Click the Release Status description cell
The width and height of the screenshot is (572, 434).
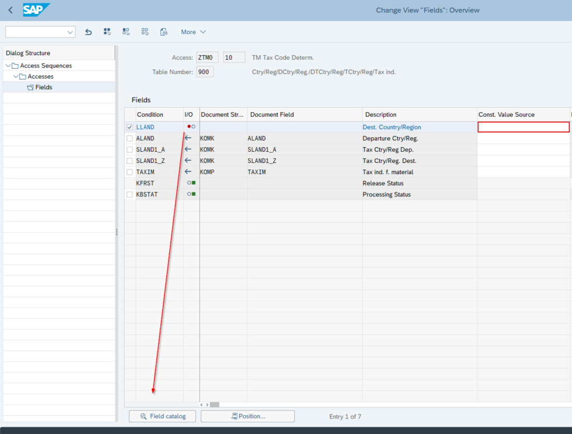[420, 184]
